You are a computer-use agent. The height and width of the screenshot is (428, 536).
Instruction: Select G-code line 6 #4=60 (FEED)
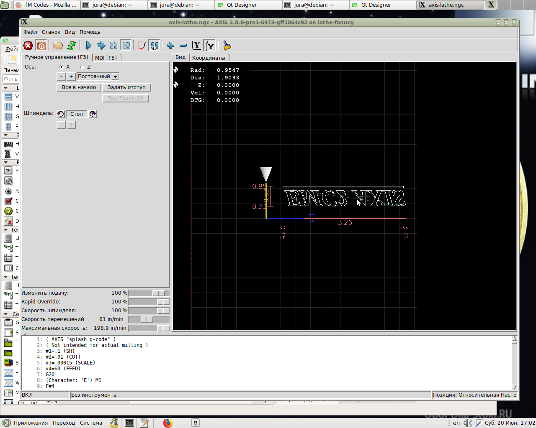click(x=63, y=369)
